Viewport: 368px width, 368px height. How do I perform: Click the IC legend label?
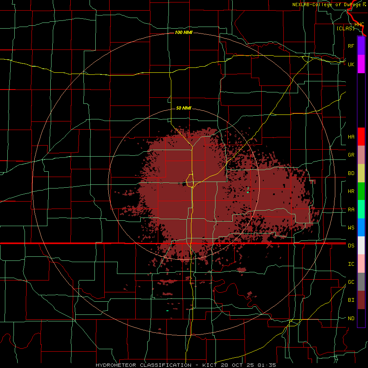click(351, 264)
